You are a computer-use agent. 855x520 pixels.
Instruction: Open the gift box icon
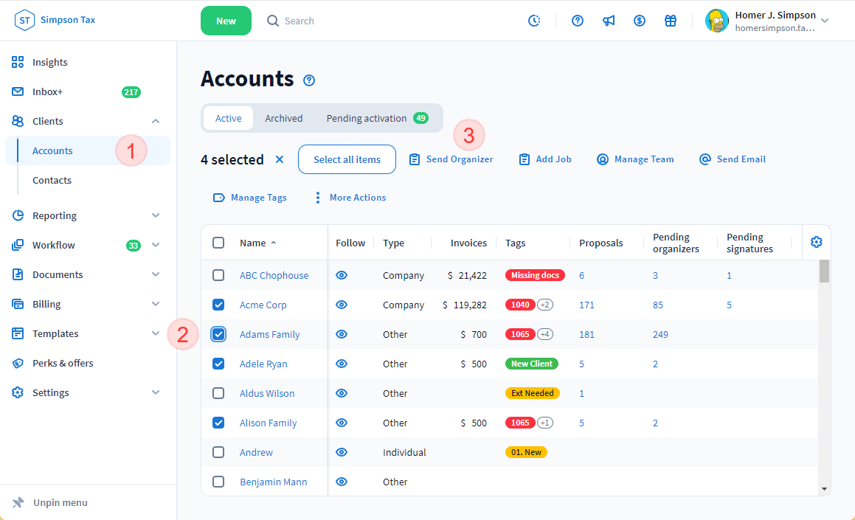click(x=671, y=21)
